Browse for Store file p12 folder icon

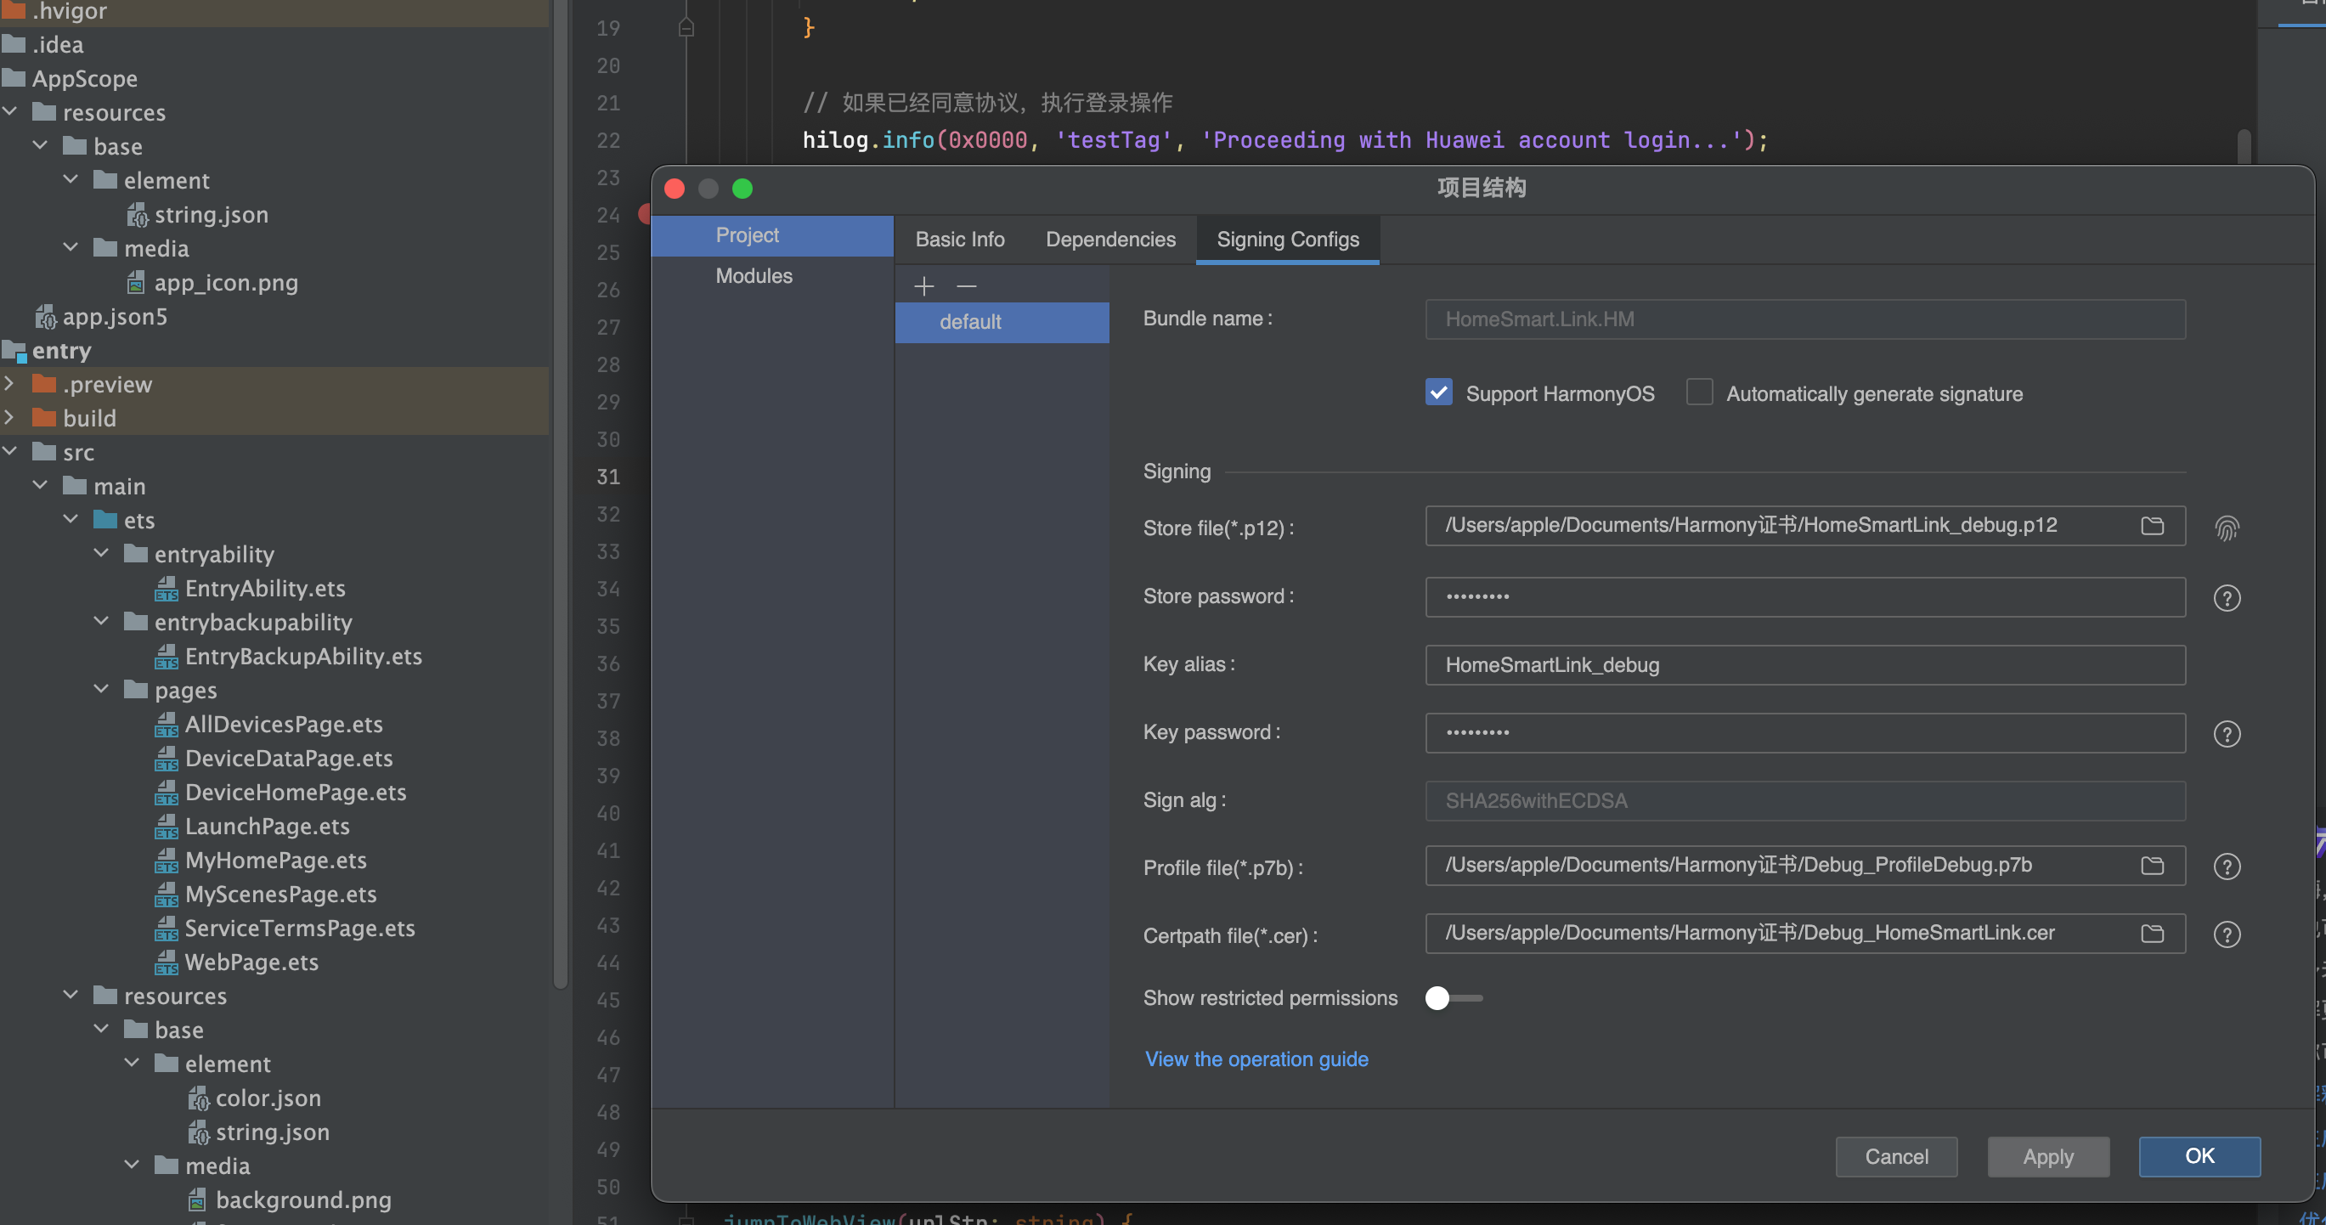2152,525
